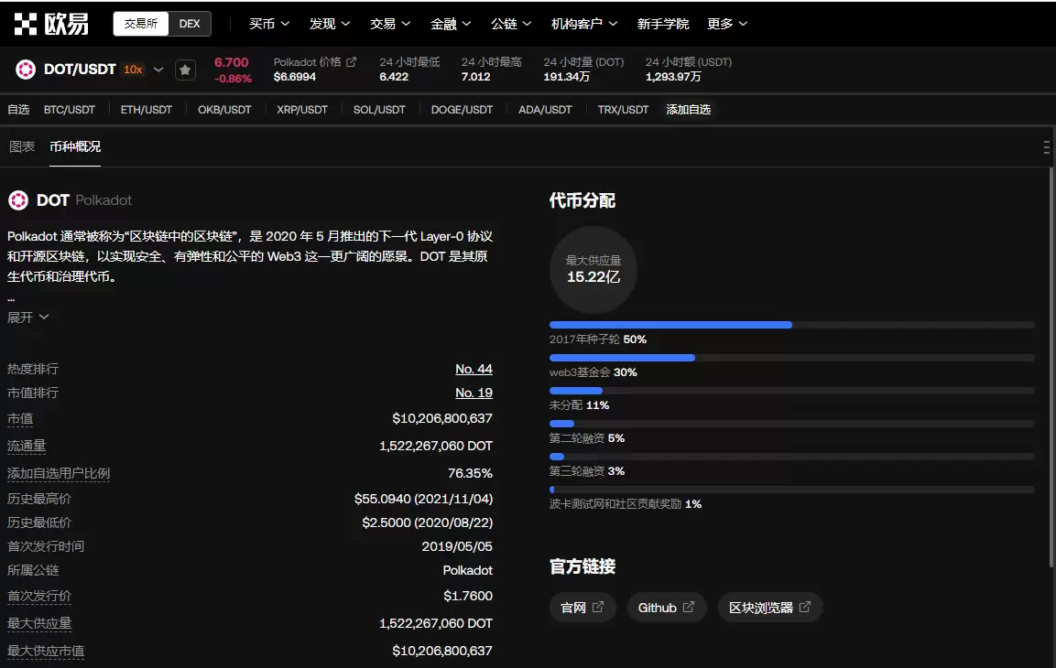This screenshot has width=1056, height=668.
Task: Expand the 展开 description text
Action: pyautogui.click(x=28, y=318)
